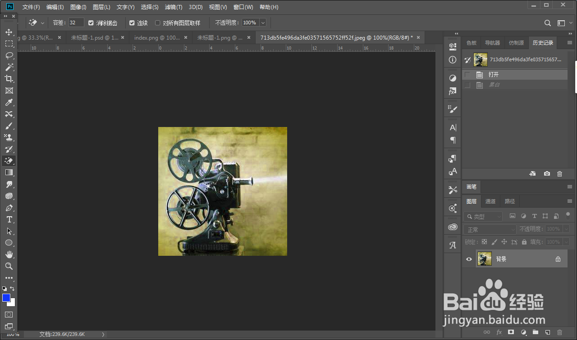Screen dimensions: 577x340
Task: Toggle 消除锯齿 anti-alias checkbox
Action: (x=91, y=23)
